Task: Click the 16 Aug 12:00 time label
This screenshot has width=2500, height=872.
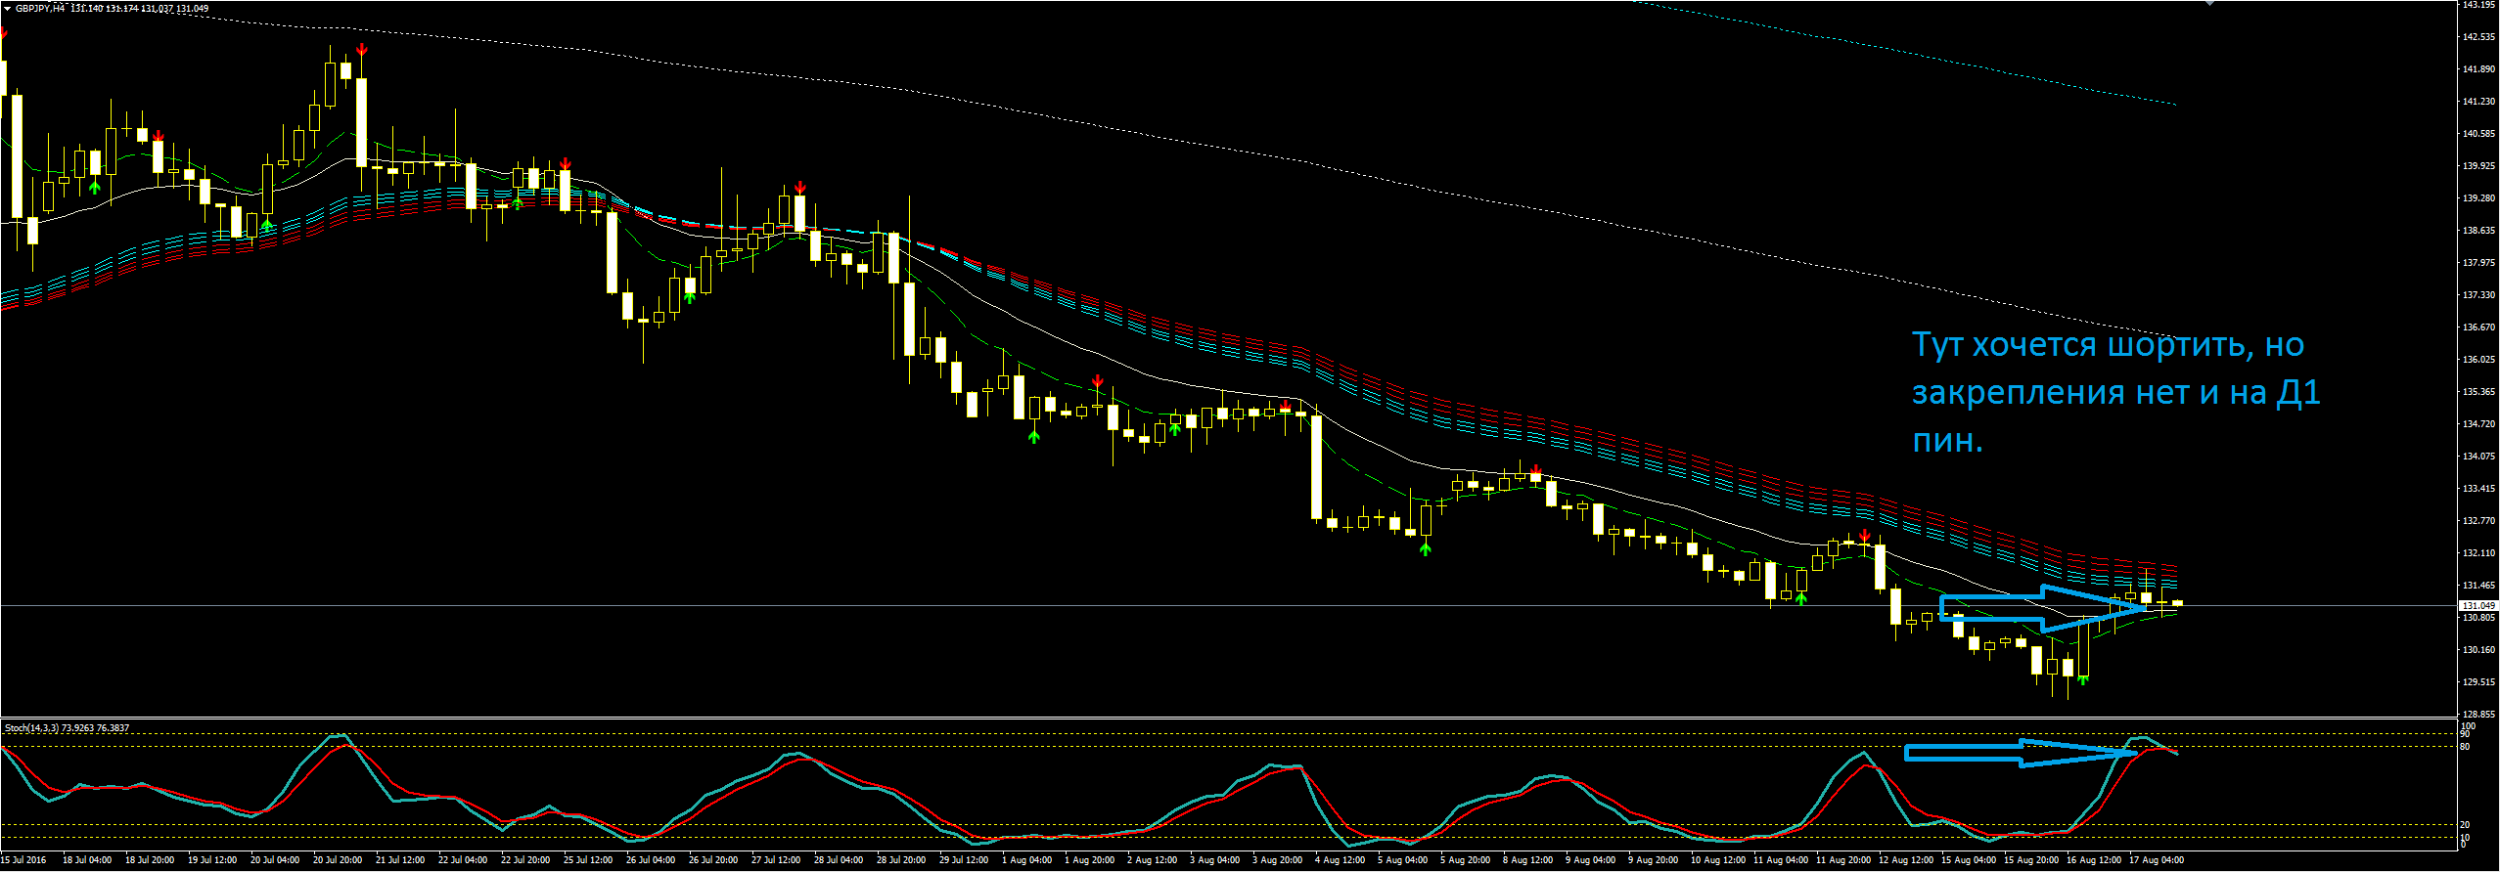Action: (x=2094, y=861)
